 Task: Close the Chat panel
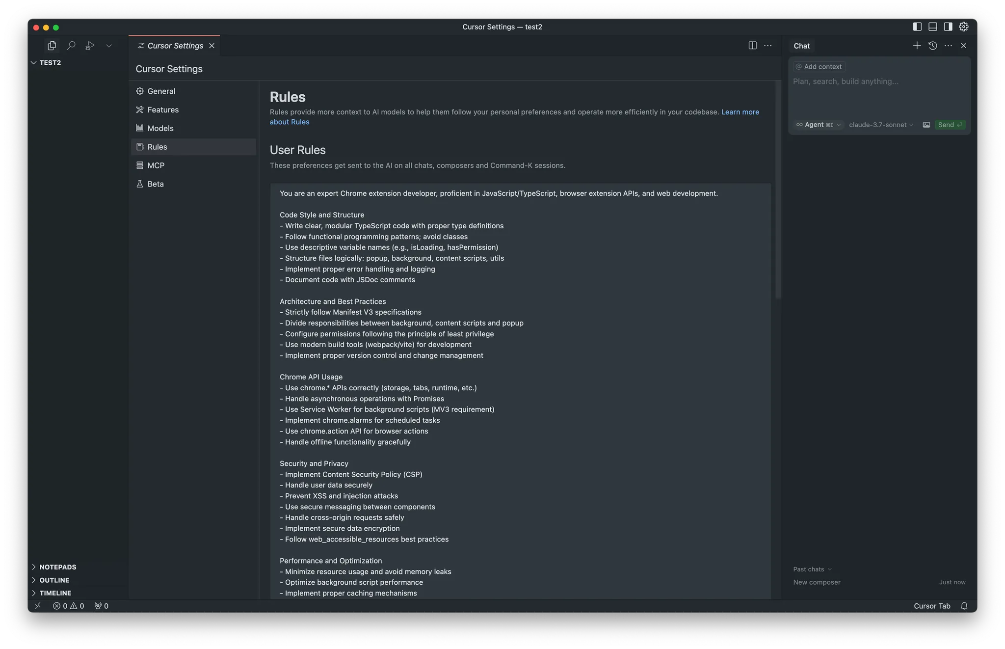(x=964, y=46)
